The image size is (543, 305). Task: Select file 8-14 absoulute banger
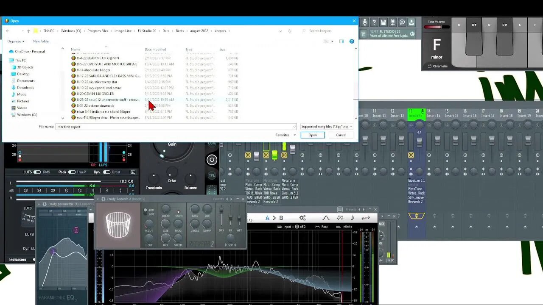pos(93,70)
